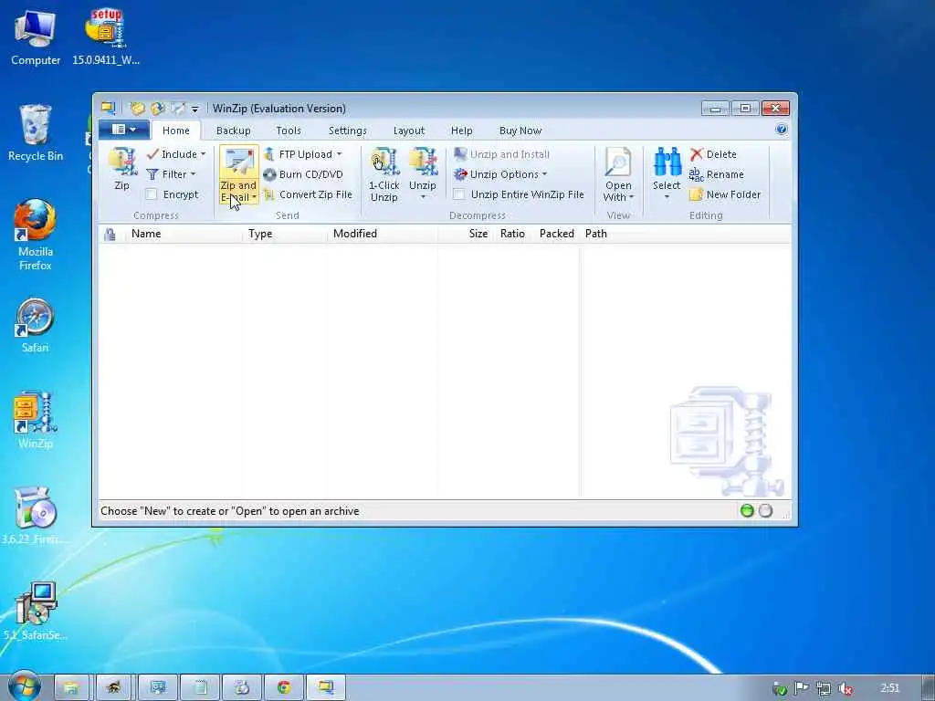
Task: Click the FTP Upload icon
Action: (x=269, y=154)
